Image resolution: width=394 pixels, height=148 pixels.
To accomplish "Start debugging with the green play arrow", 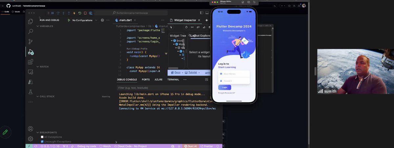I will 69,20.
